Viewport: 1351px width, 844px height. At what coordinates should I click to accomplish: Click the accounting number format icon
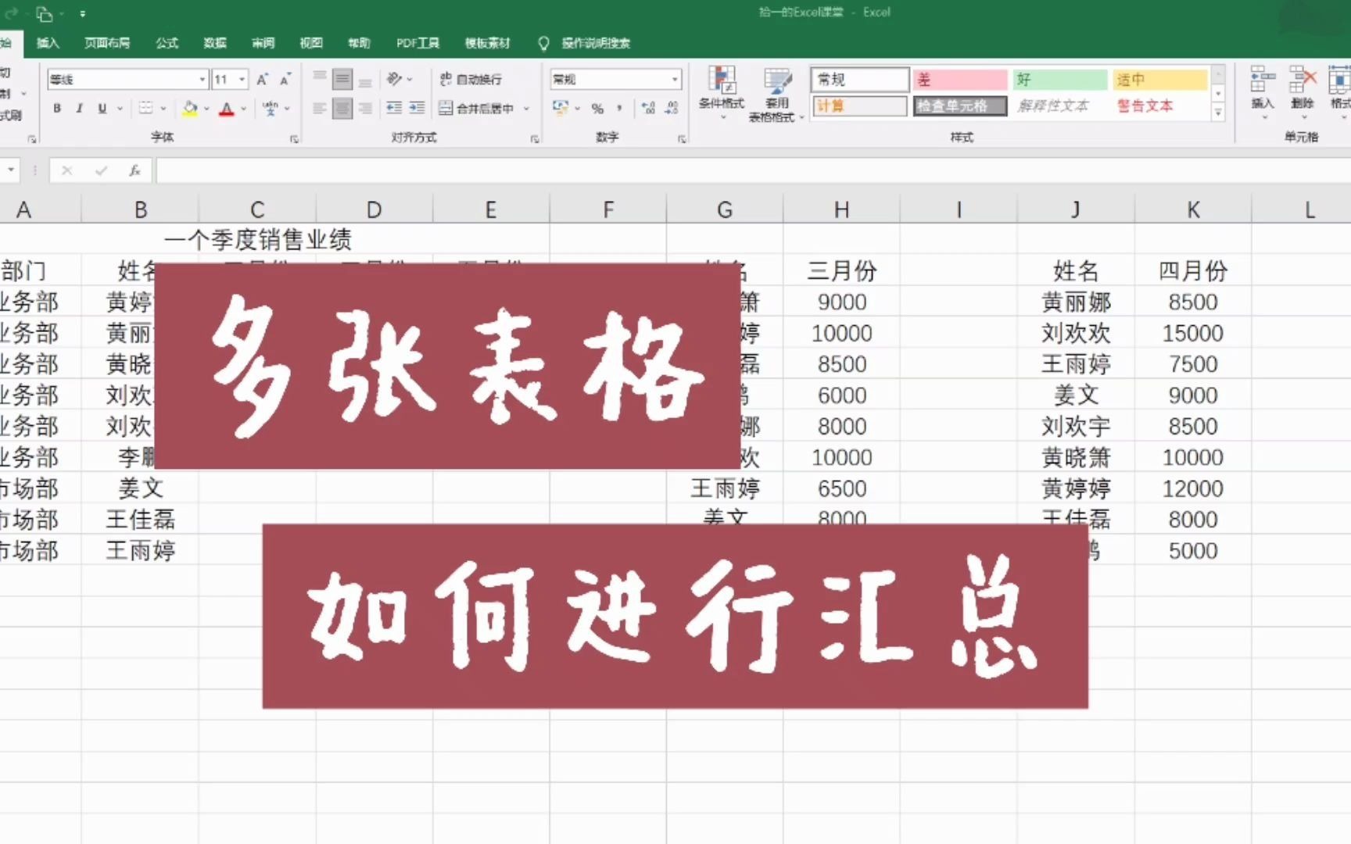click(561, 108)
